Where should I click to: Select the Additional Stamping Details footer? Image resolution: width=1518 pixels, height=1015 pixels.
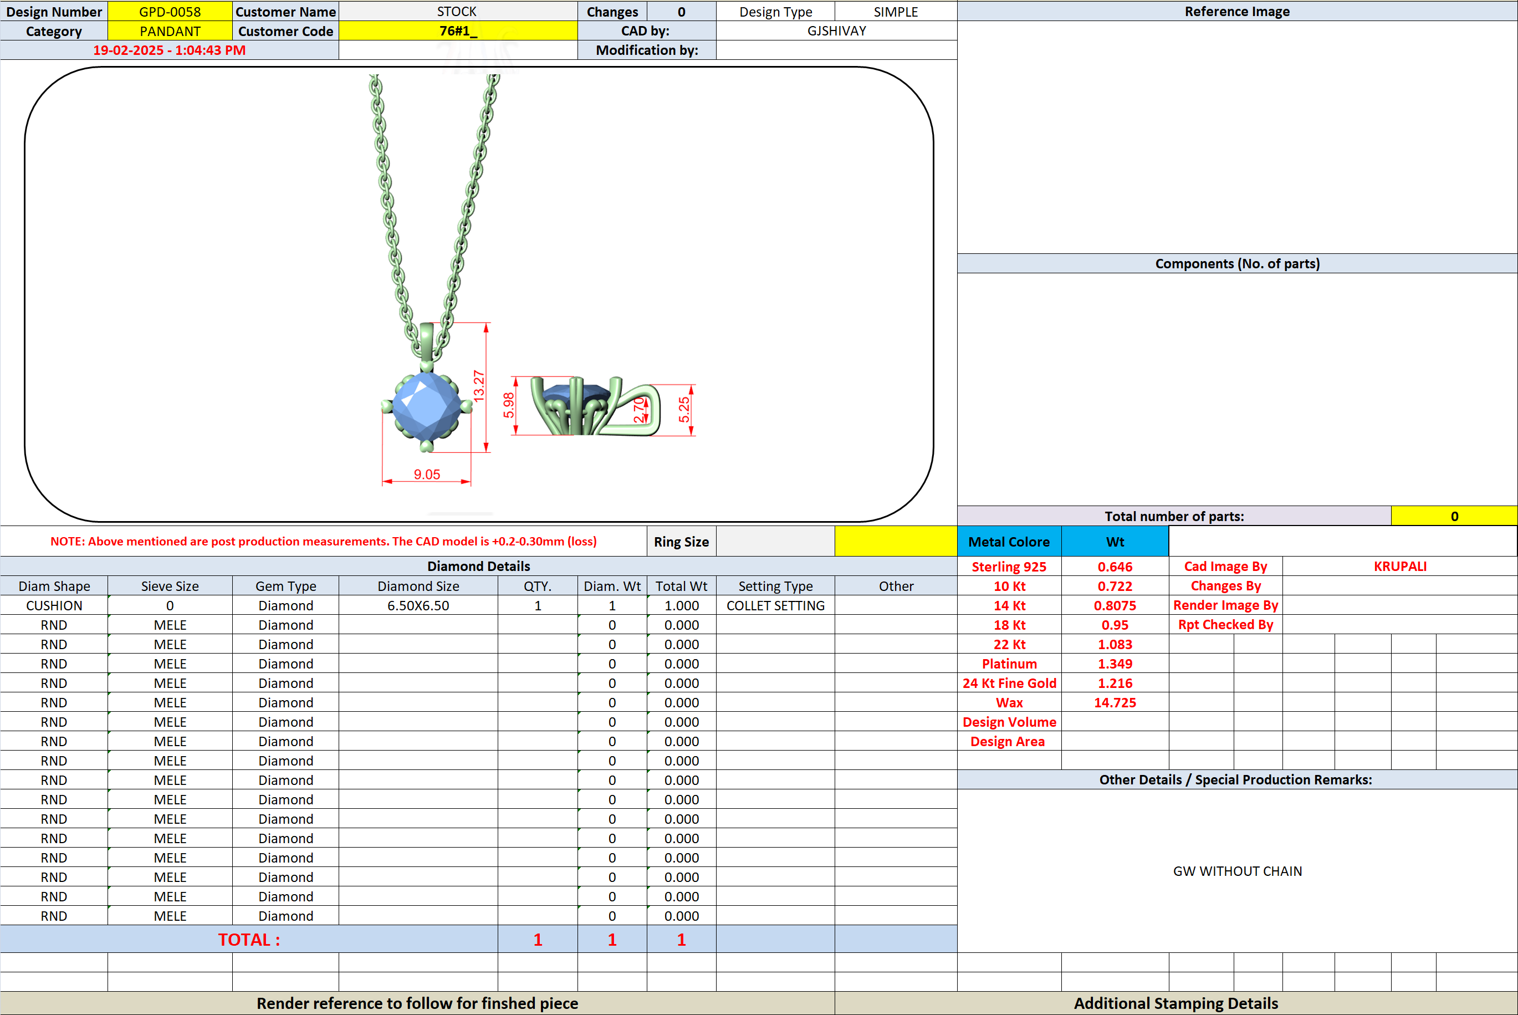(x=1175, y=1003)
